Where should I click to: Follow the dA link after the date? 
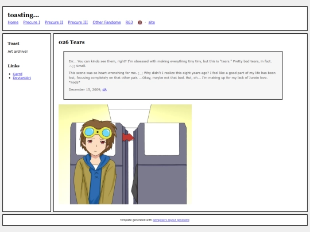(104, 89)
